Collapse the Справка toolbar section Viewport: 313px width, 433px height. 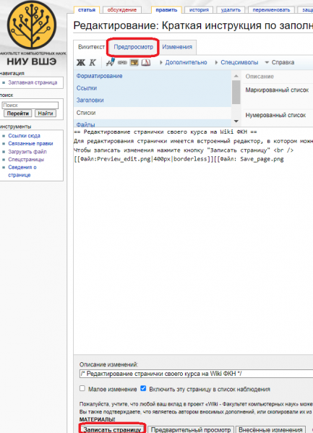click(280, 62)
